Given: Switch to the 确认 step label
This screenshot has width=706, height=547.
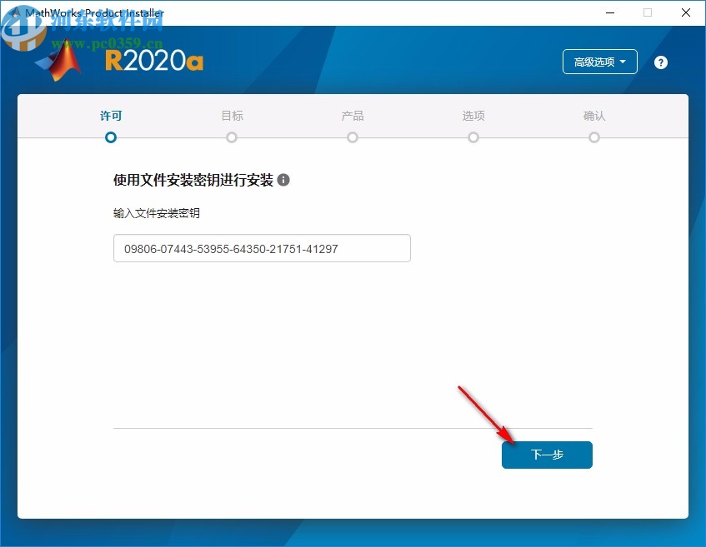Looking at the screenshot, I should tap(594, 116).
